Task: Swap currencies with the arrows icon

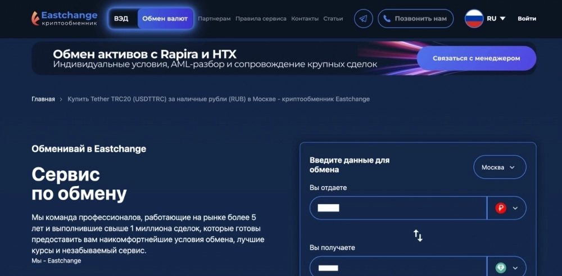Action: tap(418, 236)
